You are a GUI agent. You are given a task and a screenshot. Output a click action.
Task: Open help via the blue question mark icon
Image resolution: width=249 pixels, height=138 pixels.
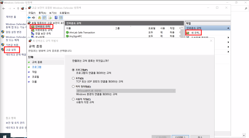point(56,17)
